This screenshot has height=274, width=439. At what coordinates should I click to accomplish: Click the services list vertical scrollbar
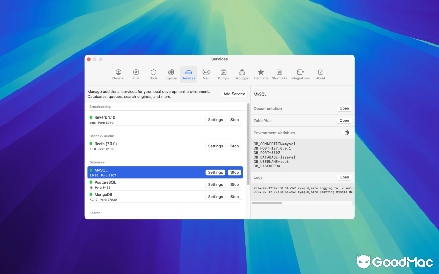(248, 144)
